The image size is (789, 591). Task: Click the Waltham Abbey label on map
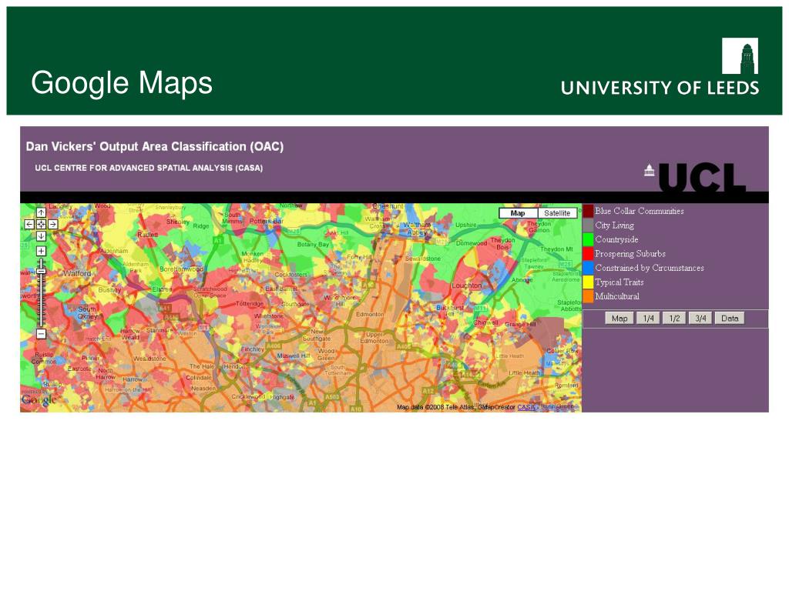point(417,229)
